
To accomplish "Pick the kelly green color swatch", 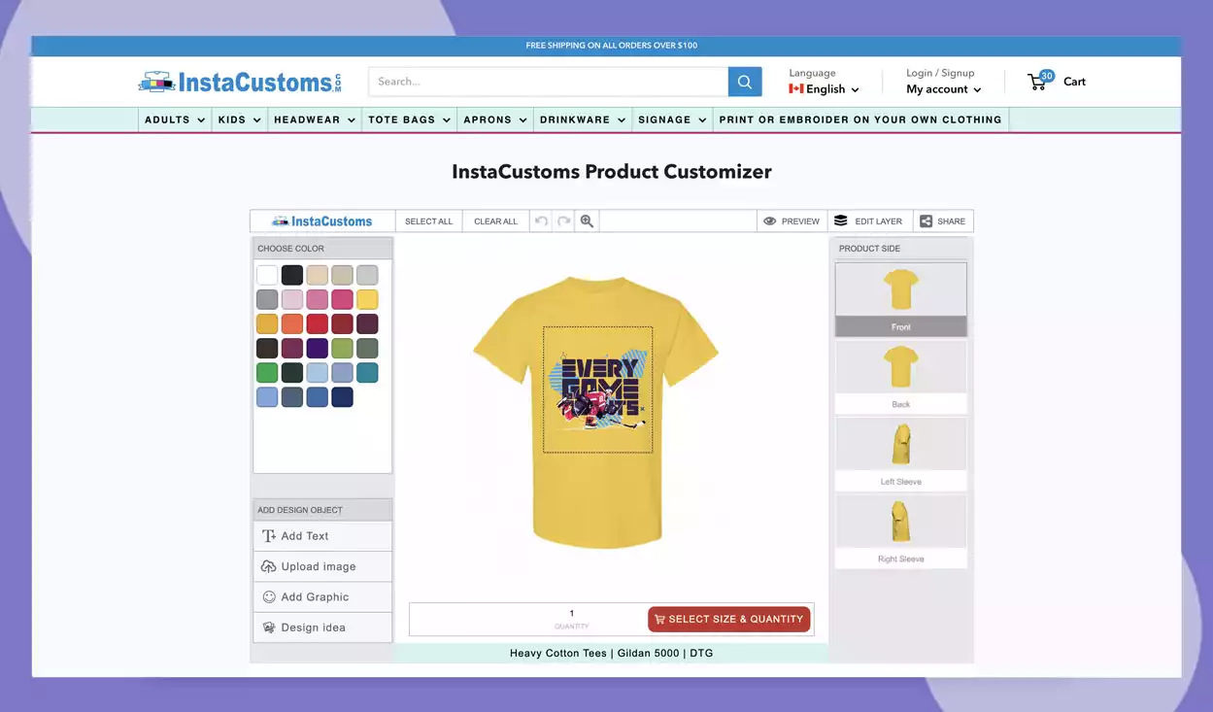I will (267, 372).
